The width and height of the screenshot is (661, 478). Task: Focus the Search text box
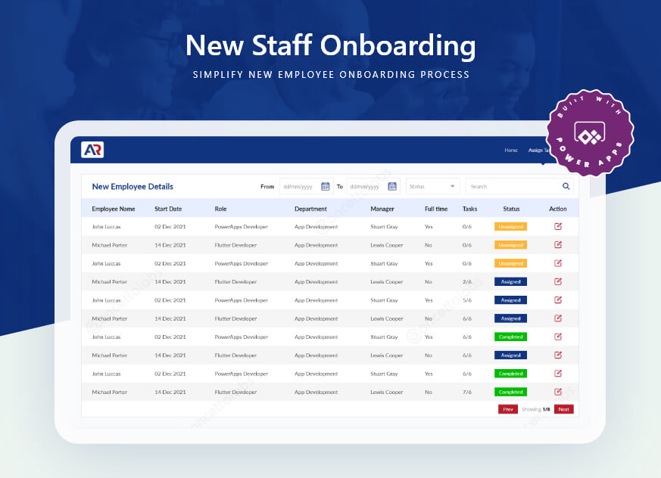(x=519, y=186)
